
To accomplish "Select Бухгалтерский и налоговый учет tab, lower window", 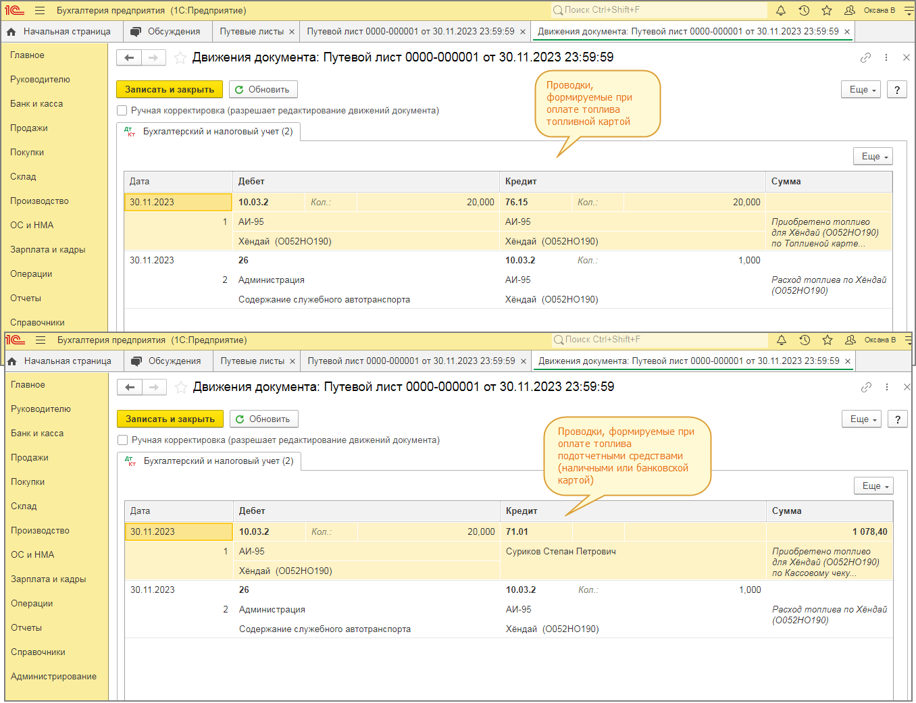I will (209, 461).
